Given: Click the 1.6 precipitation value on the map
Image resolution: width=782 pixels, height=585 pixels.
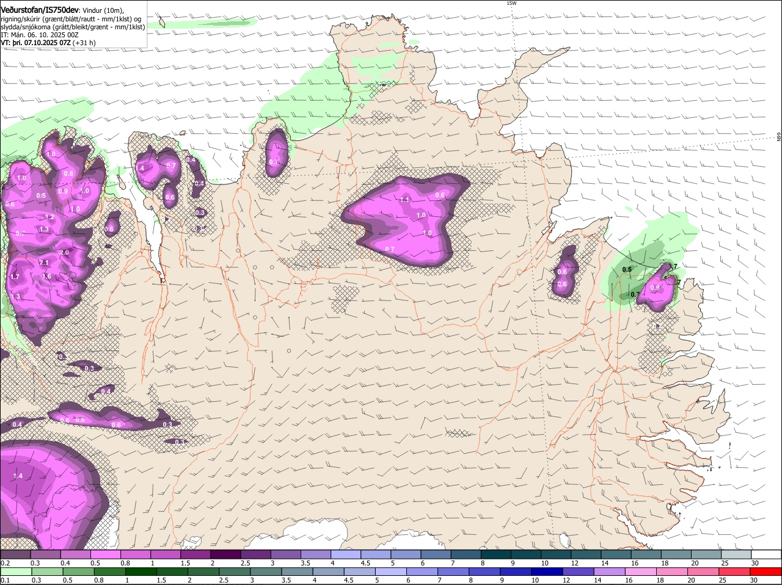Looking at the screenshot, I should 46,277.
